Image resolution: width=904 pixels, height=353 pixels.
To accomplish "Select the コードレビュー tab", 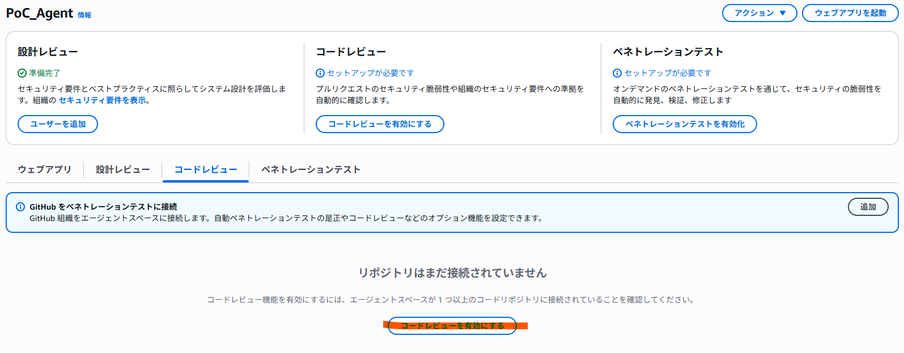I will point(205,169).
